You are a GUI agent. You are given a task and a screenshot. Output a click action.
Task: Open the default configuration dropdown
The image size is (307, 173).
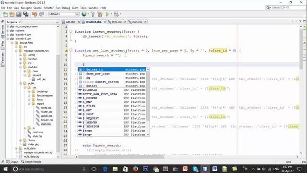(x=64, y=14)
